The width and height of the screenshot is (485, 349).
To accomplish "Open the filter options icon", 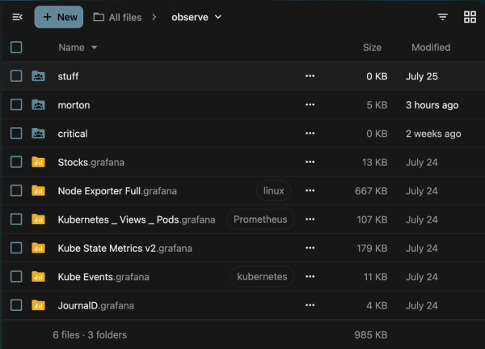I will coord(443,17).
